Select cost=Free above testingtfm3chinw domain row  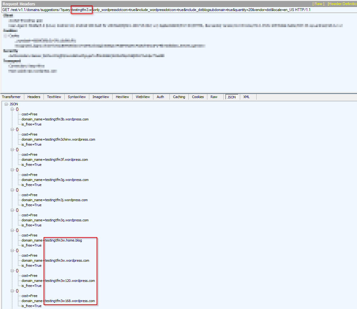point(29,134)
